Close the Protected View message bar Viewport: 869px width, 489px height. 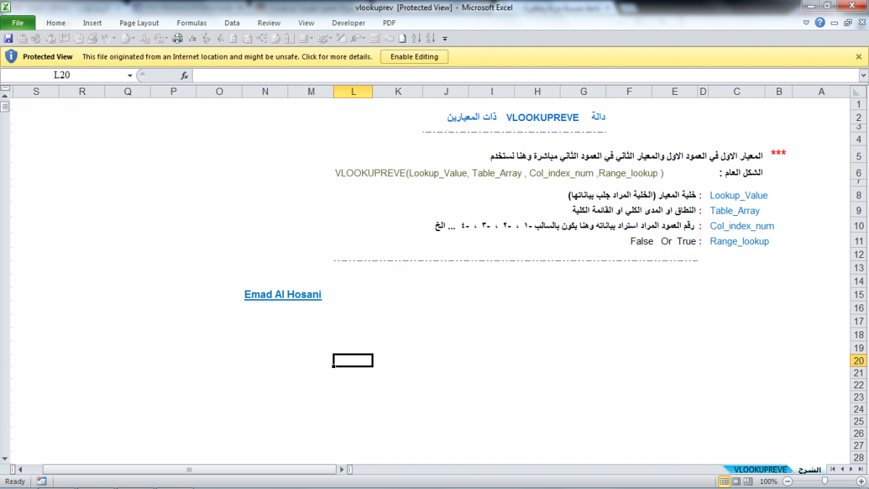[x=859, y=57]
